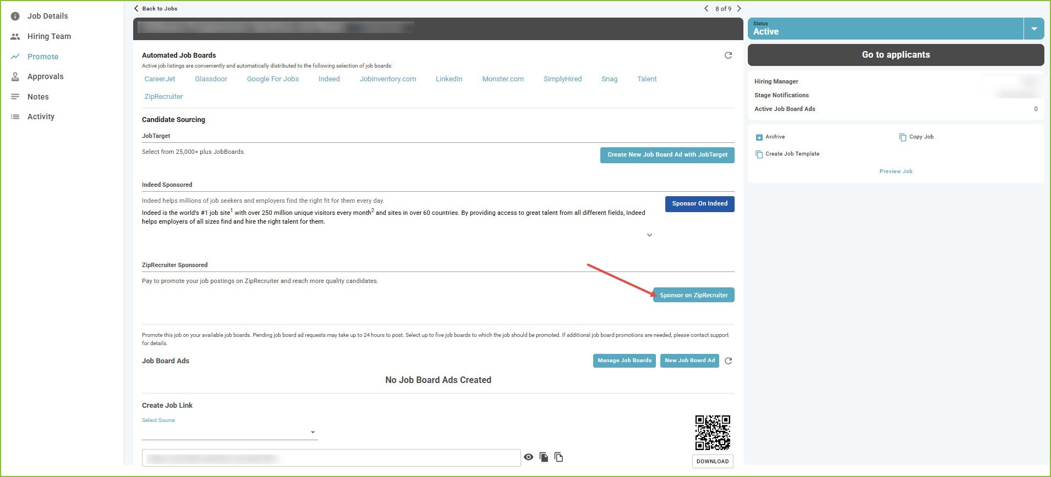Click the QR code image
The height and width of the screenshot is (477, 1051).
click(x=713, y=432)
